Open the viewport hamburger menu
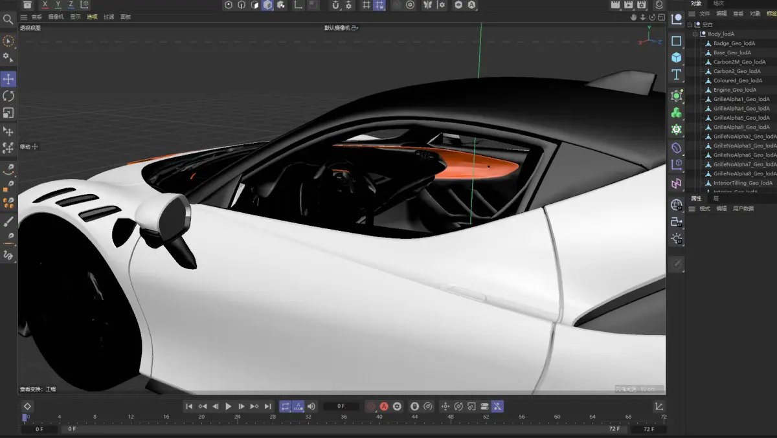Viewport: 777px width, 438px height. click(x=24, y=17)
